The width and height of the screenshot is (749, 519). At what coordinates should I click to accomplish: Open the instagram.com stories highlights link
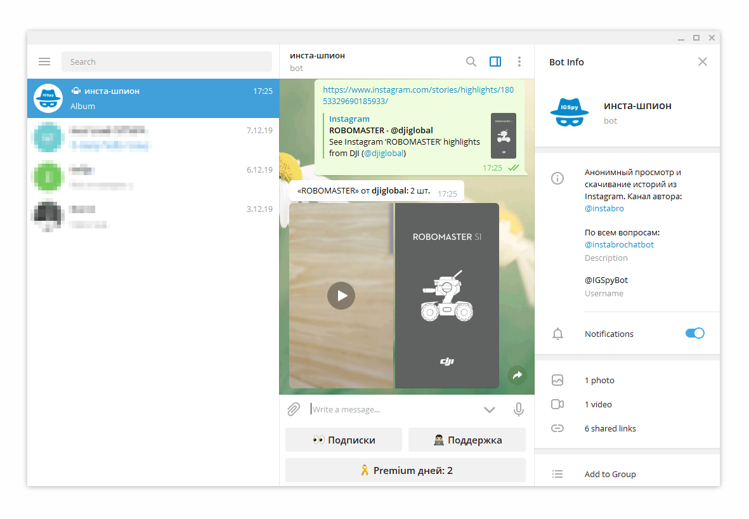click(418, 96)
